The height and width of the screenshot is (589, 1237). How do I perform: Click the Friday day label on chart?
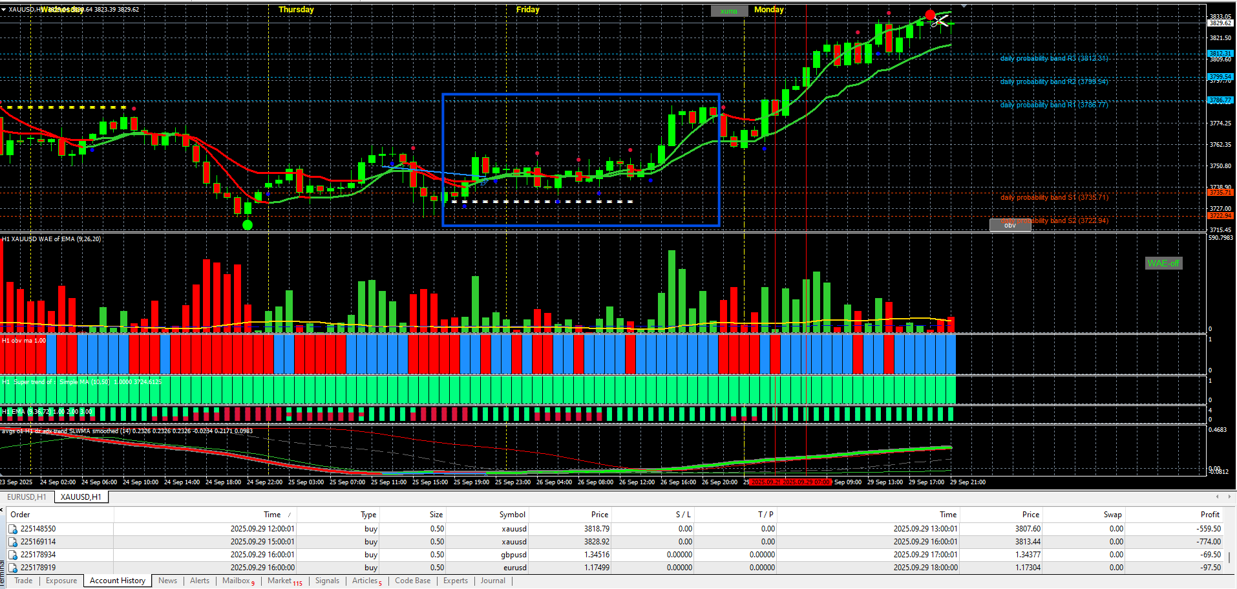[527, 10]
